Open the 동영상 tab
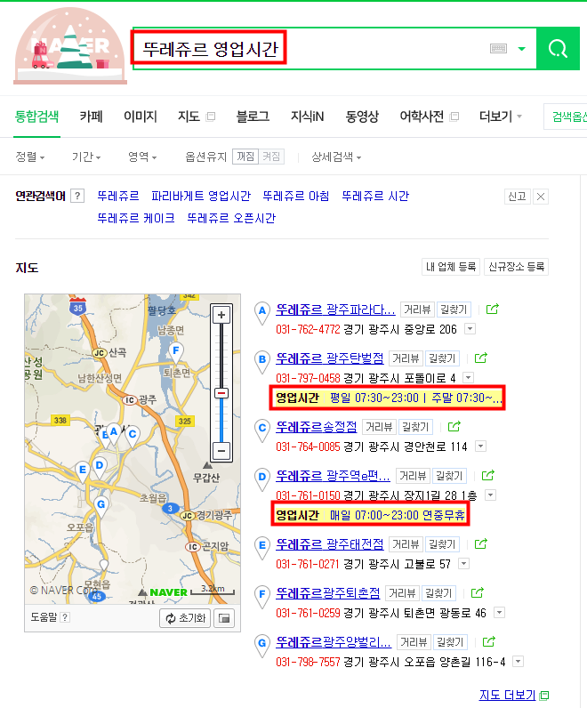Screen dimensions: 587x708 click(362, 117)
